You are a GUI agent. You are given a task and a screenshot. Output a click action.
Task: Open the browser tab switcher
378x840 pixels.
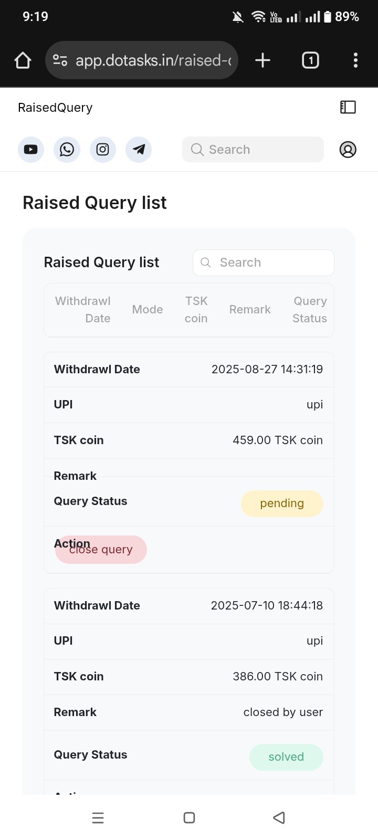[x=310, y=60]
